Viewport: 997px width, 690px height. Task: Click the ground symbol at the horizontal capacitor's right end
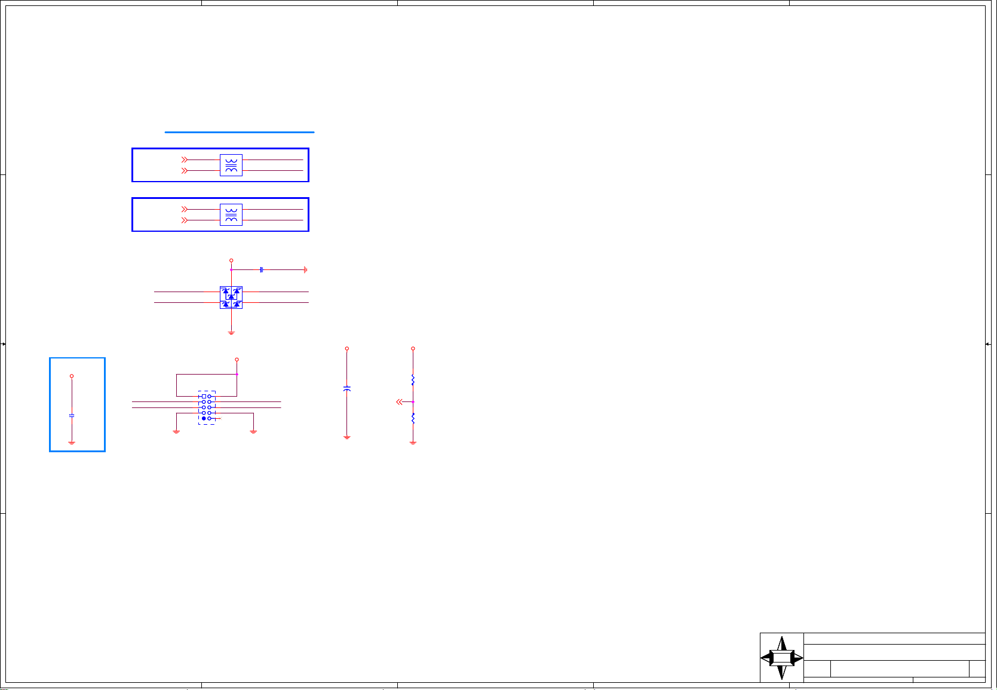click(305, 269)
